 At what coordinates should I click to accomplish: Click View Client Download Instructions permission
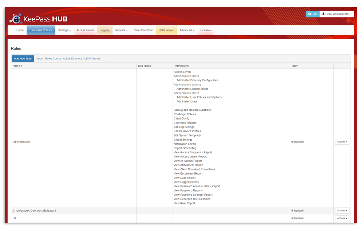tap(194, 169)
